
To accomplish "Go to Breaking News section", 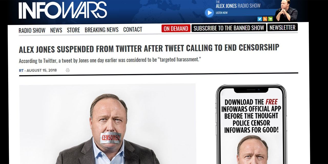I will [x=101, y=30].
